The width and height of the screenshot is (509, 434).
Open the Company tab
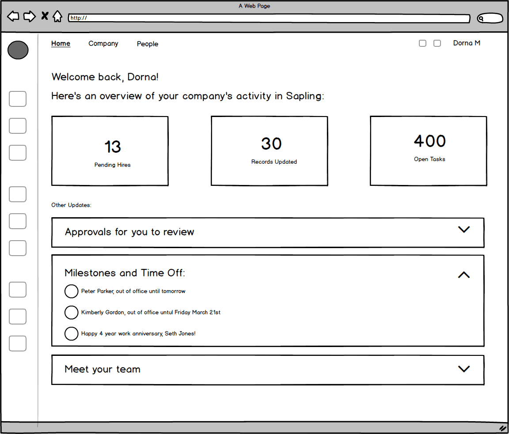[x=103, y=43]
